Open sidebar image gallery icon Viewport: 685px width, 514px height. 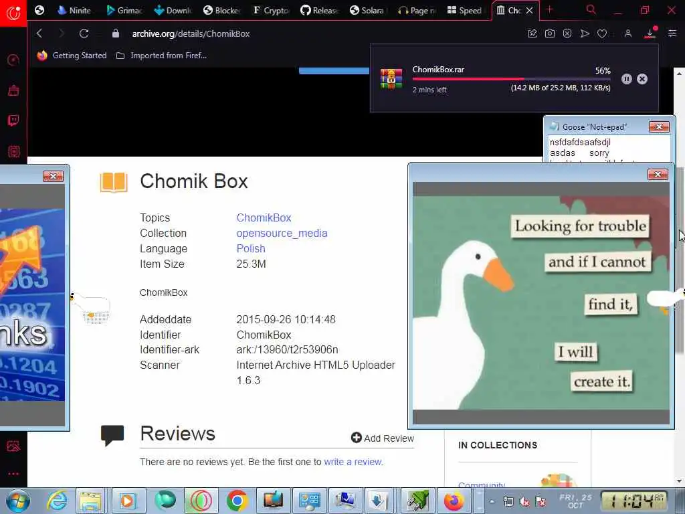coord(13,446)
